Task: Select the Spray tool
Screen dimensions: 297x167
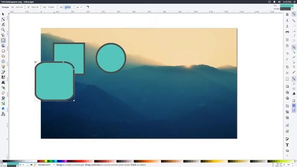Action: 3,88
